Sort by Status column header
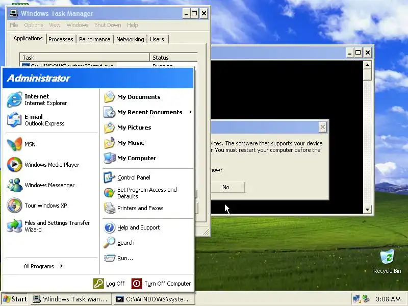Viewport: 408px width, 306px height. click(173, 57)
